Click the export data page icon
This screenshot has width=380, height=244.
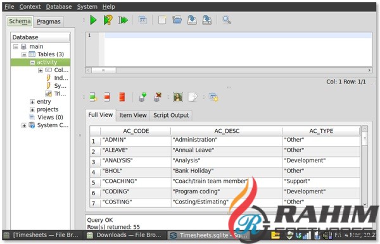[x=193, y=97]
